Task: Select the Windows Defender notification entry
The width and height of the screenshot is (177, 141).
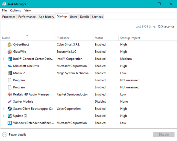Action: click(x=33, y=123)
